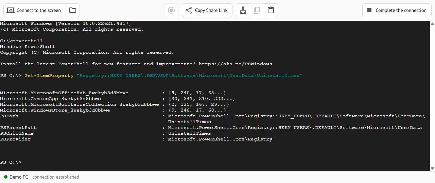Click the PSPath property name
The image size is (435, 183).
point(9,116)
